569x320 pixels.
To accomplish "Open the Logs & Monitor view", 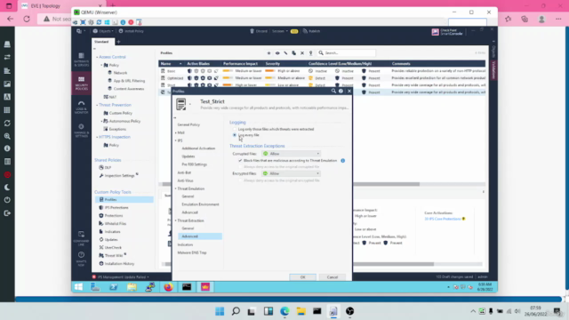I will click(x=81, y=108).
